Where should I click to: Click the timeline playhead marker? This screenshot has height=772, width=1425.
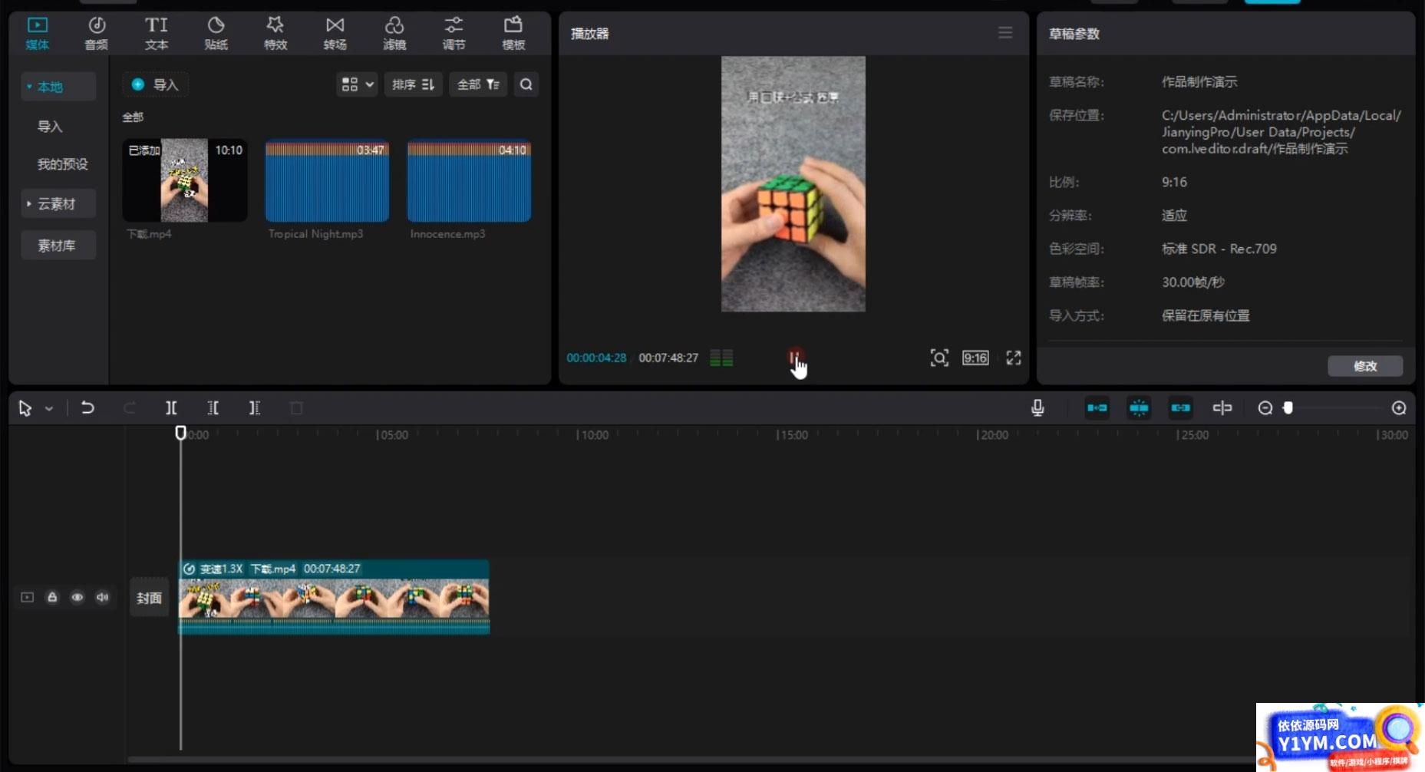(180, 433)
